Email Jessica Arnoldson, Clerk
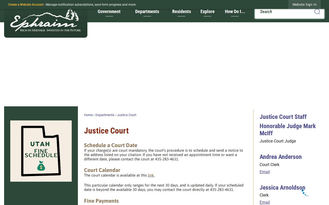Image resolution: width=329 pixels, height=205 pixels. [265, 202]
